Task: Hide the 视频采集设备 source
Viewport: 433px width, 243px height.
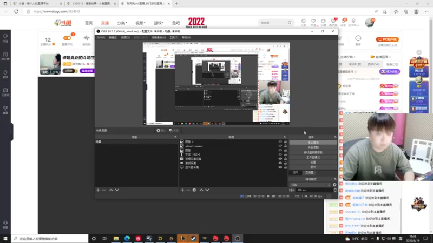Action: click(x=280, y=159)
